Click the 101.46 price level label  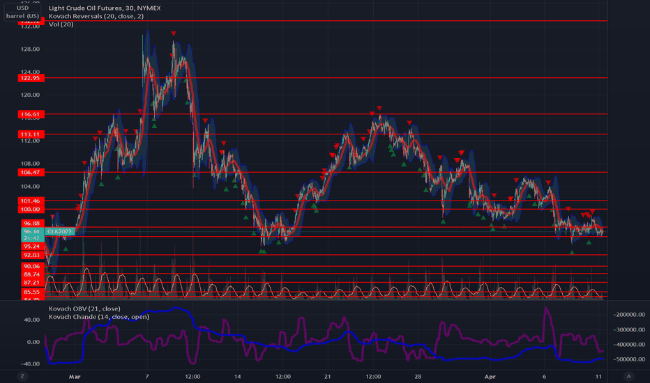click(x=31, y=201)
